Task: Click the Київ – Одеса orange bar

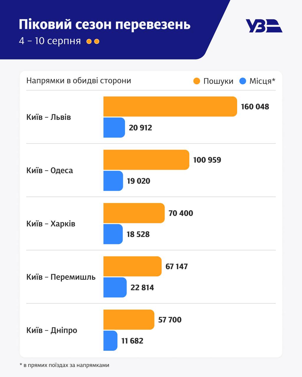Action: coord(146,160)
